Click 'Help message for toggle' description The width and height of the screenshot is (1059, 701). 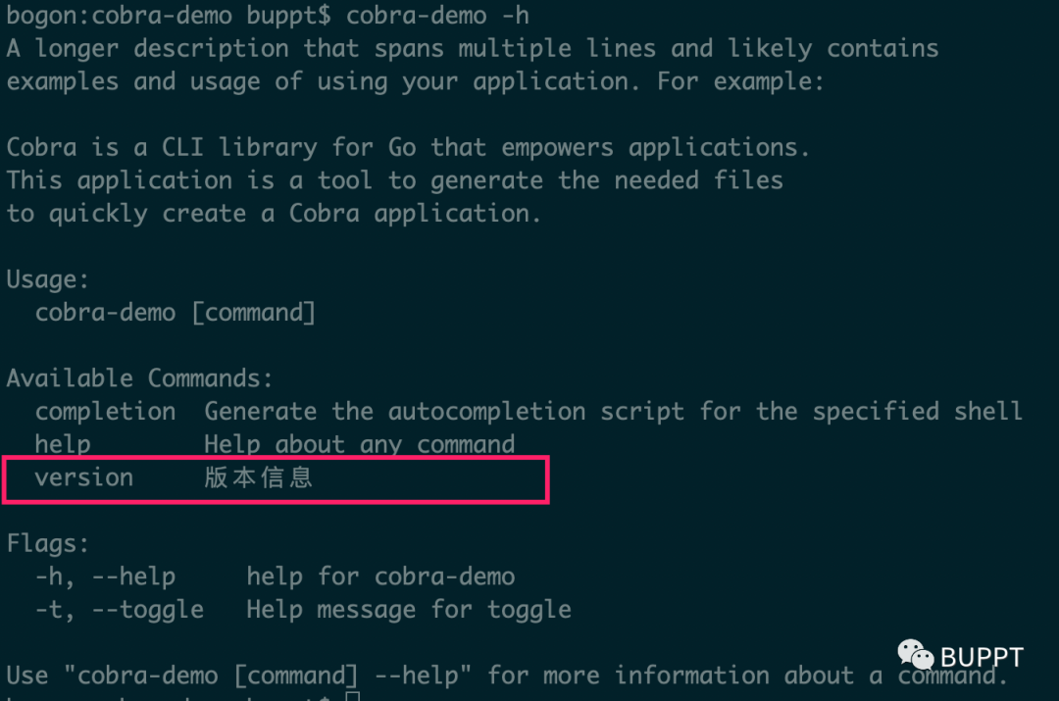click(x=409, y=610)
